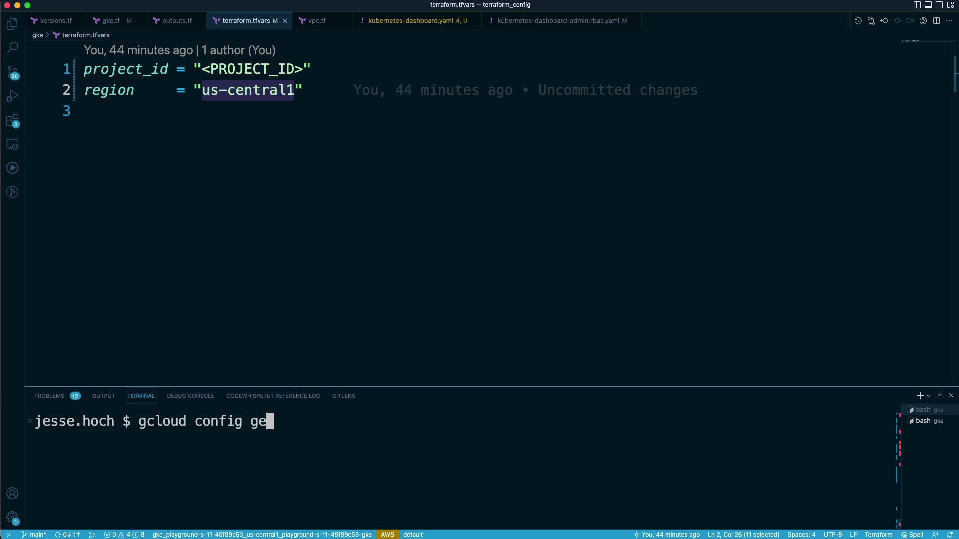The width and height of the screenshot is (959, 539).
Task: Open new terminal launch profile dropdown
Action: (929, 396)
